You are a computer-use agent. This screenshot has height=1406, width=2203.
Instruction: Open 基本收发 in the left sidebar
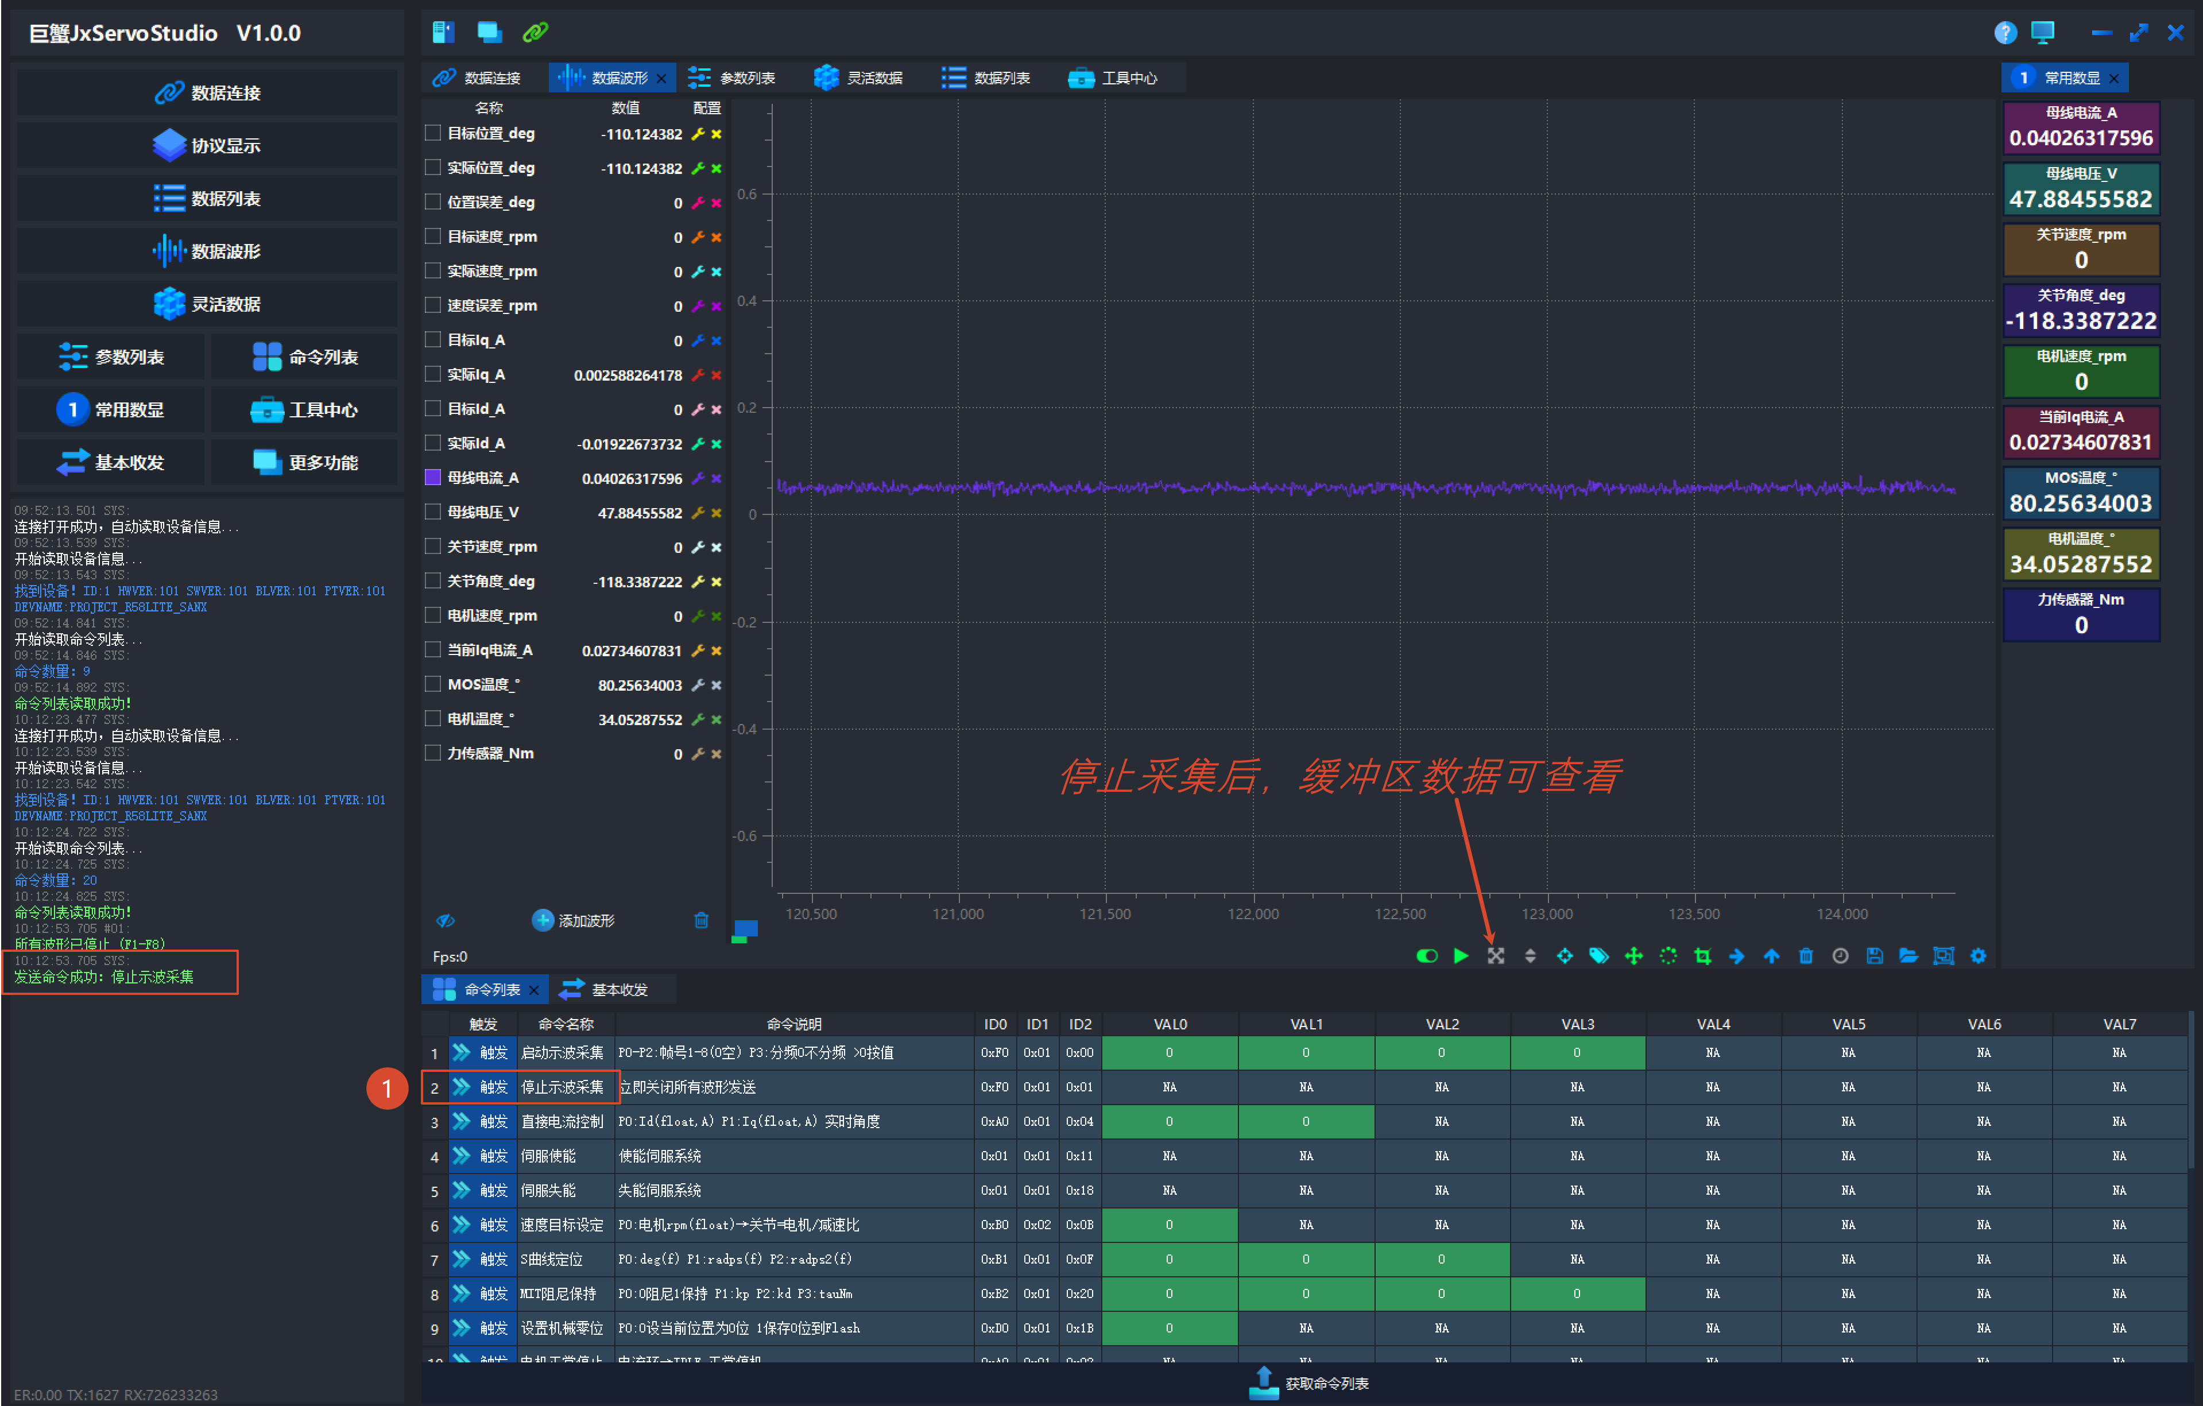pyautogui.click(x=111, y=463)
